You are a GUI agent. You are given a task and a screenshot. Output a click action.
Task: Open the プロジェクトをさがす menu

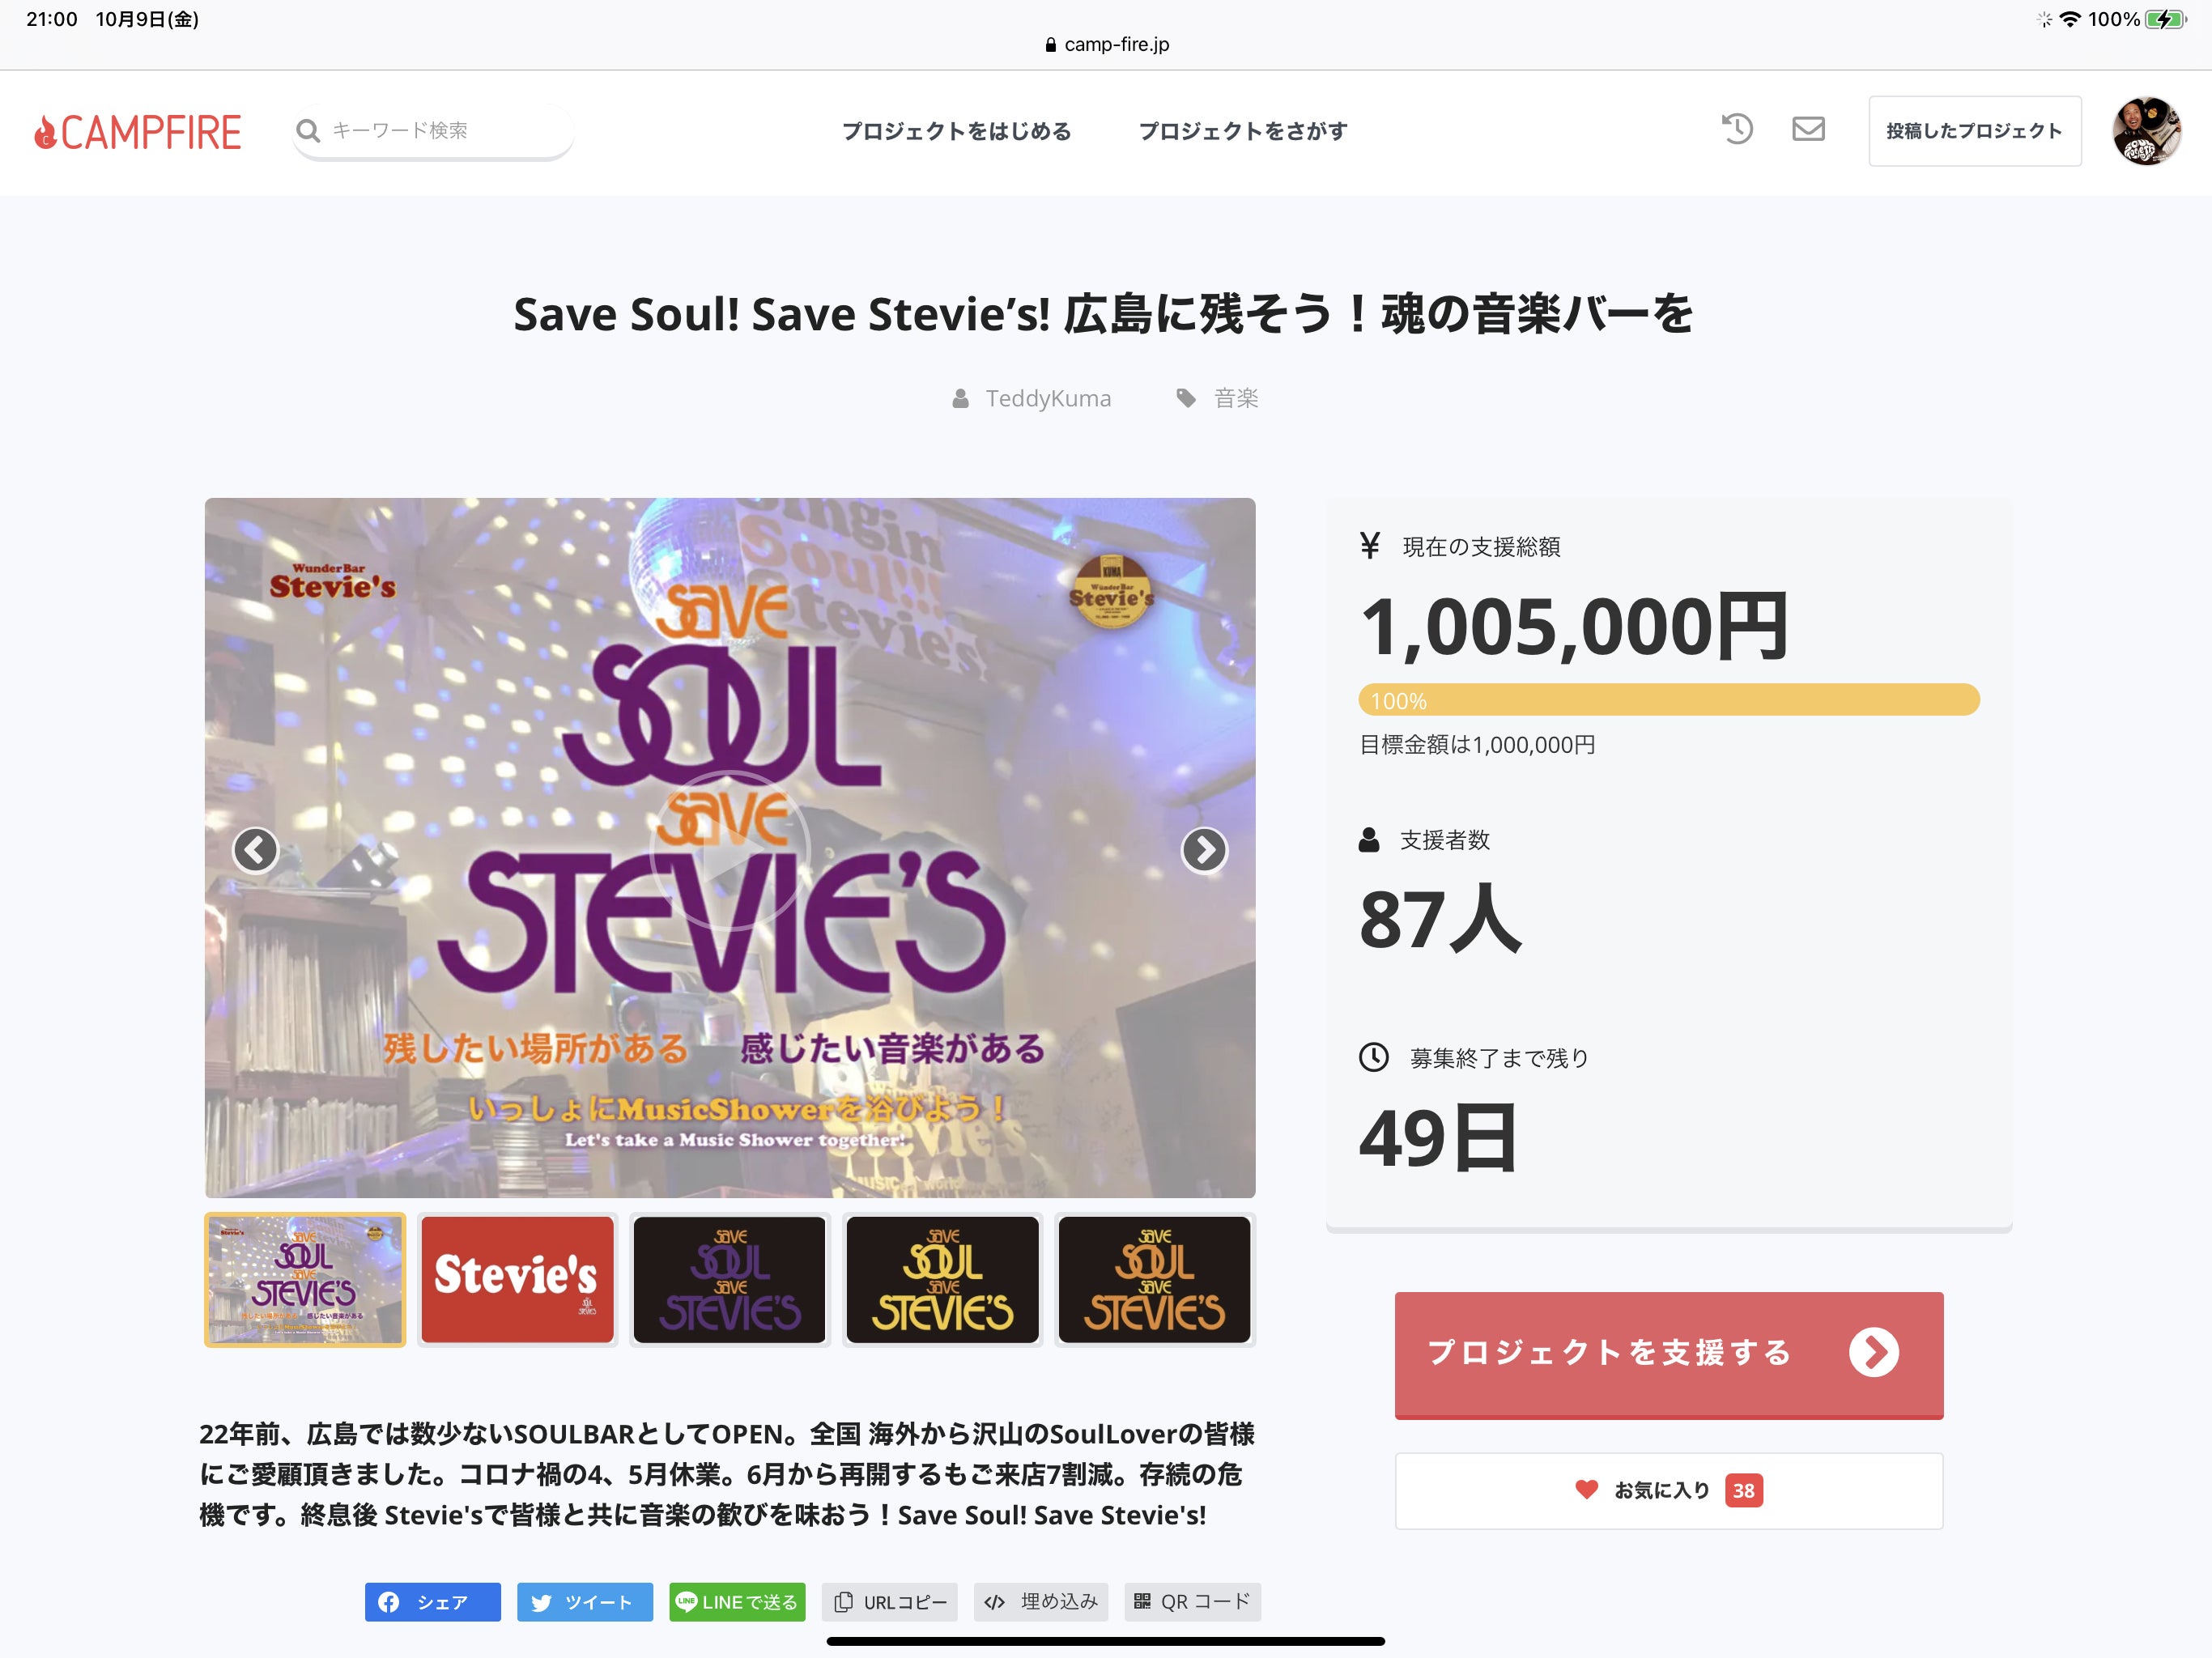click(1243, 131)
